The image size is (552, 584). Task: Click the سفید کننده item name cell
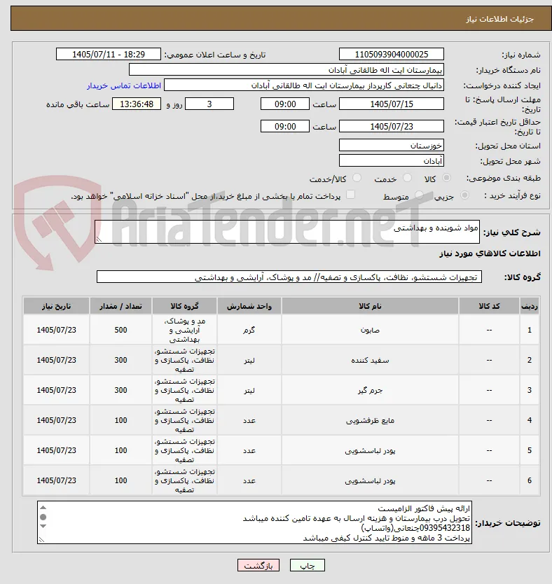[370, 360]
